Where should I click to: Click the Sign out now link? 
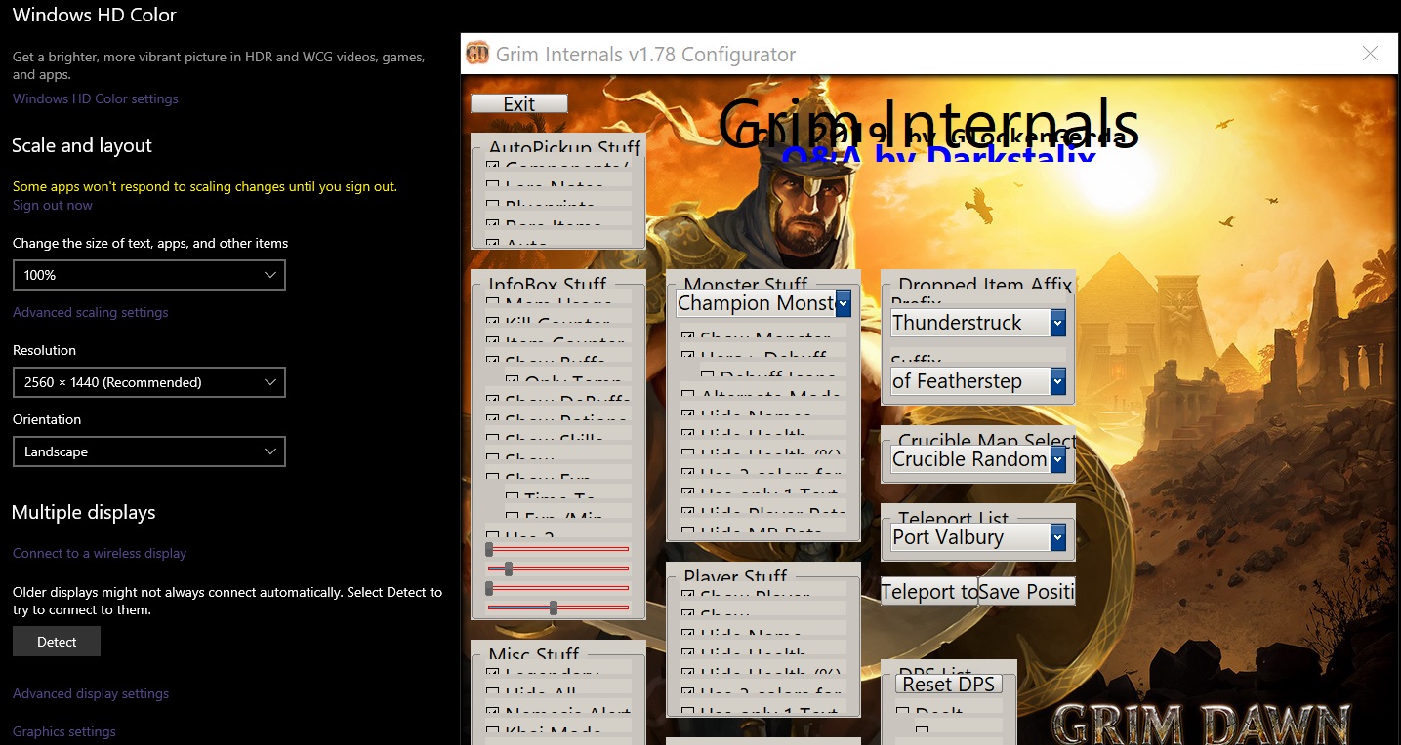(53, 205)
